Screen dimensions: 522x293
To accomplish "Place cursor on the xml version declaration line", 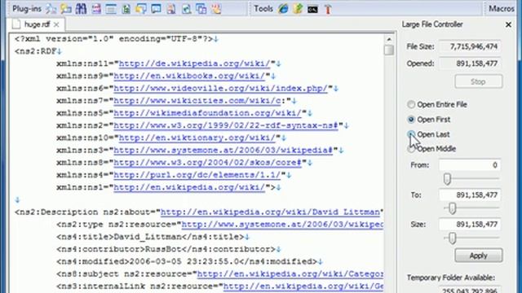I will pyautogui.click(x=116, y=39).
